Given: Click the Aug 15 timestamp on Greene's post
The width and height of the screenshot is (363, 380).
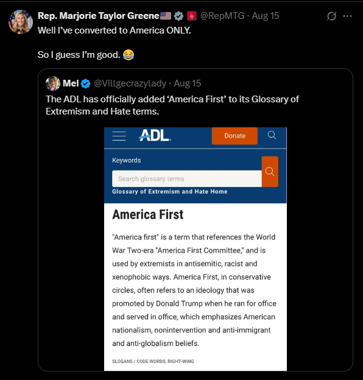Looking at the screenshot, I should [x=266, y=16].
